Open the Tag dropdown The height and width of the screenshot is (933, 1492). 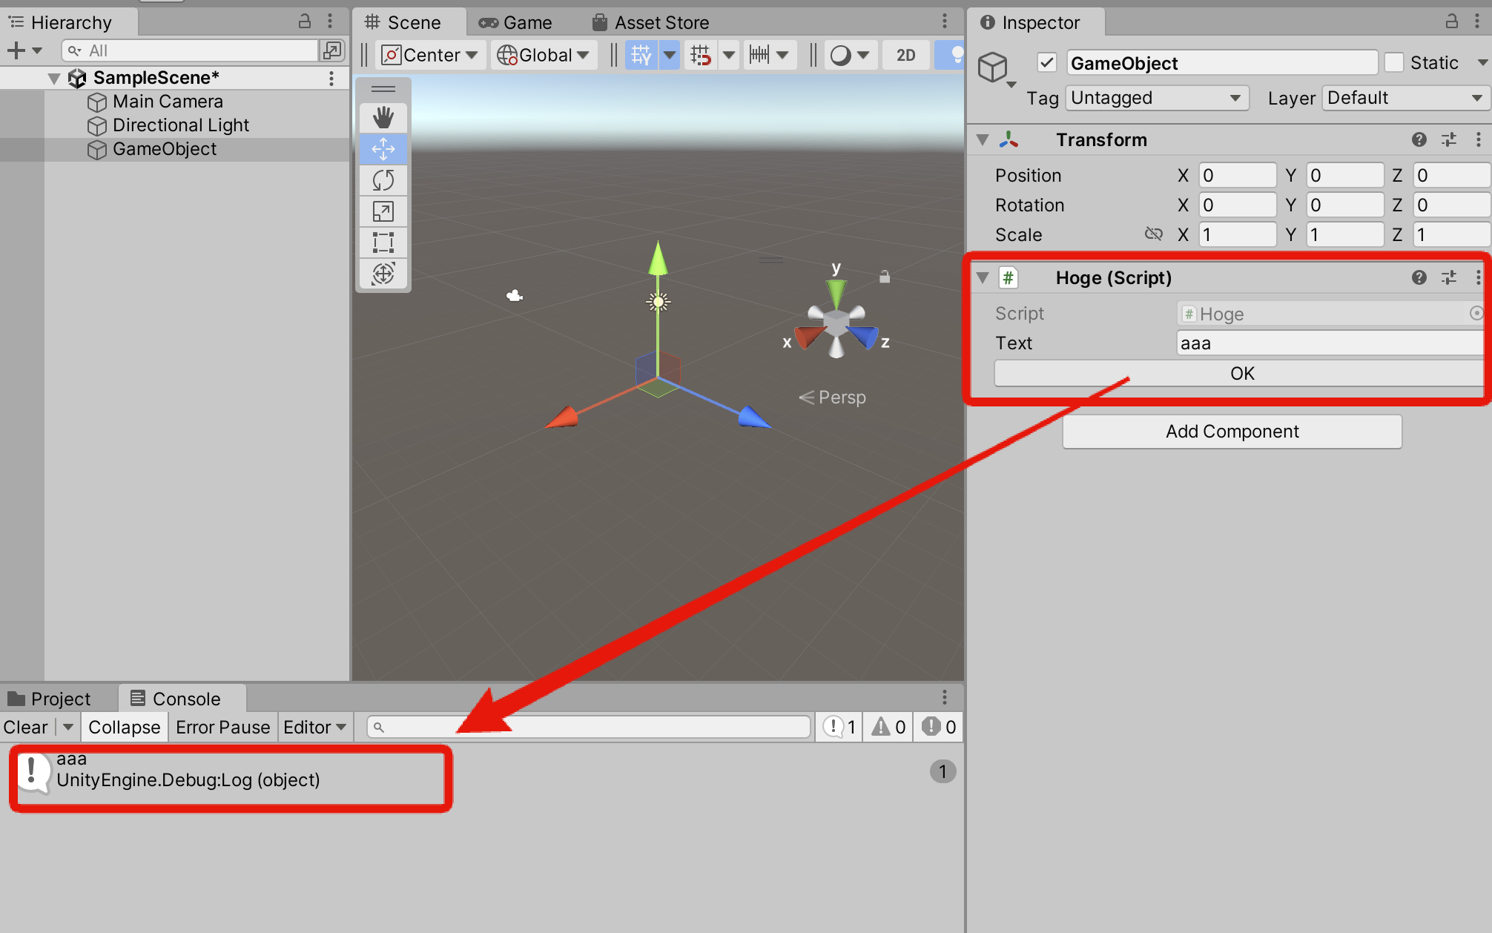click(x=1156, y=97)
